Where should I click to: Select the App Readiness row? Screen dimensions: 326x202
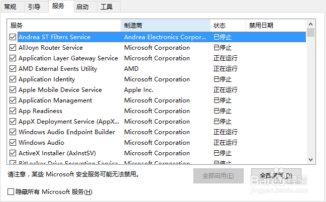click(162, 111)
